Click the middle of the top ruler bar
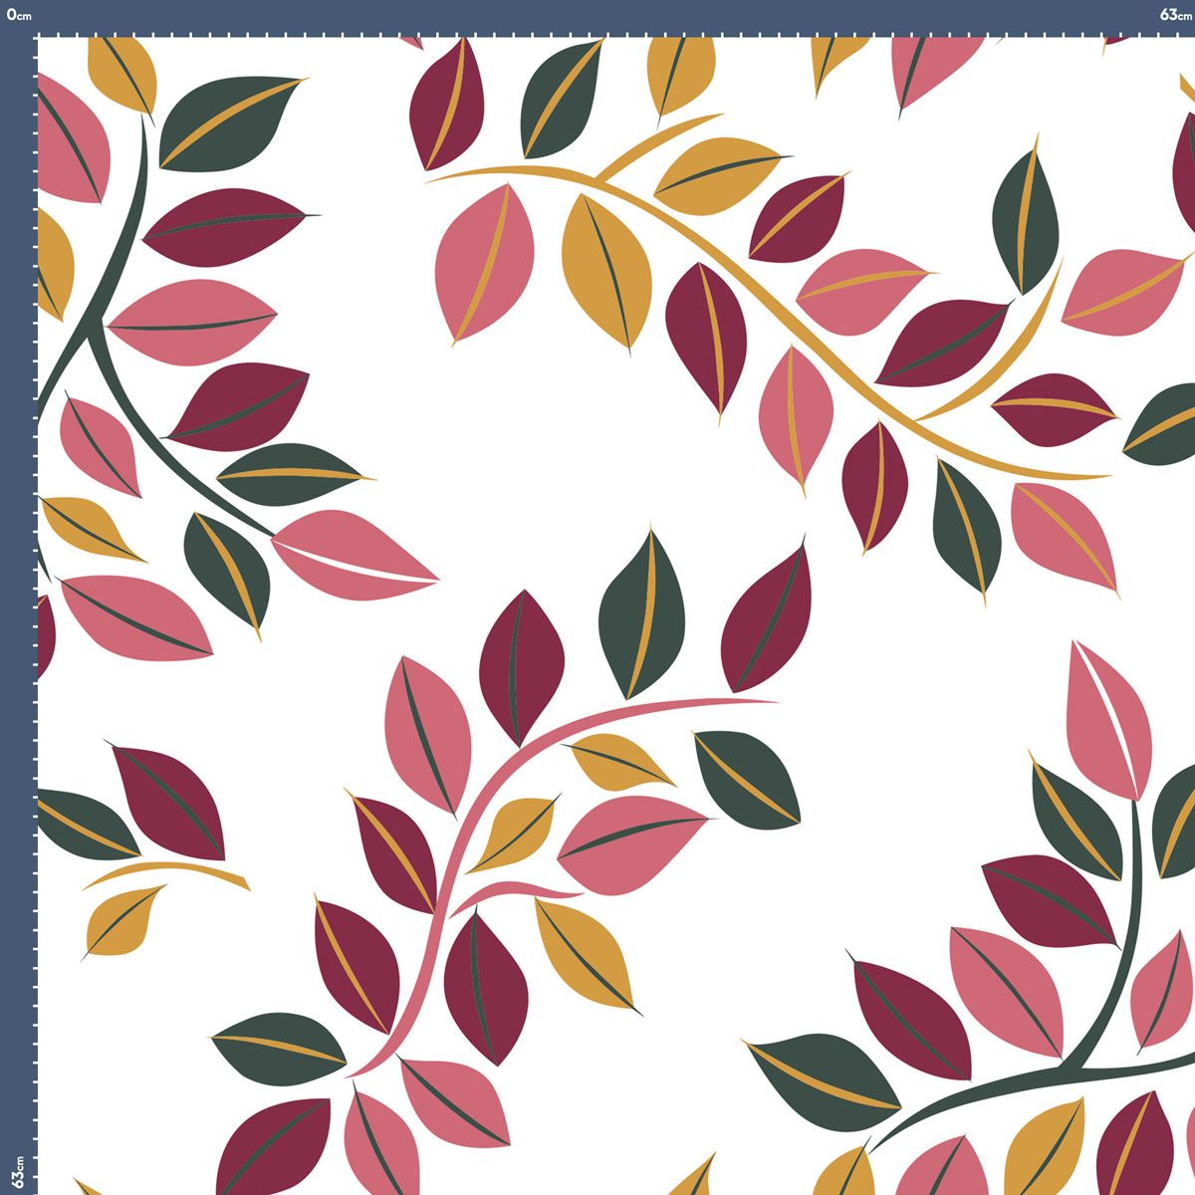Screen dimensions: 1195x1195 coord(597,16)
